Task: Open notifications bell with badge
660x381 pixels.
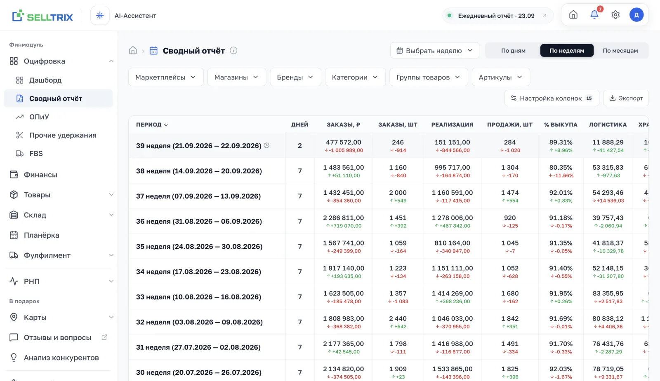Action: coord(594,15)
